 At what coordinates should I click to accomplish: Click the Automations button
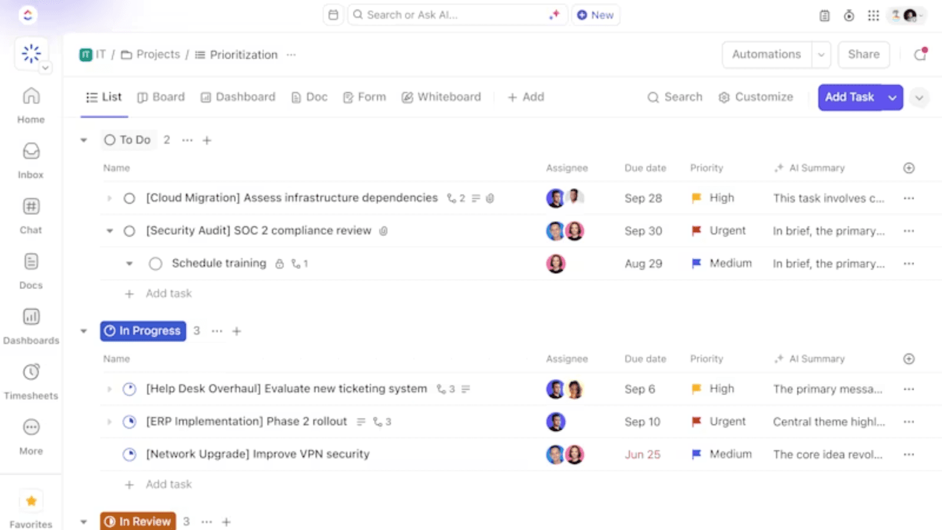pyautogui.click(x=767, y=55)
